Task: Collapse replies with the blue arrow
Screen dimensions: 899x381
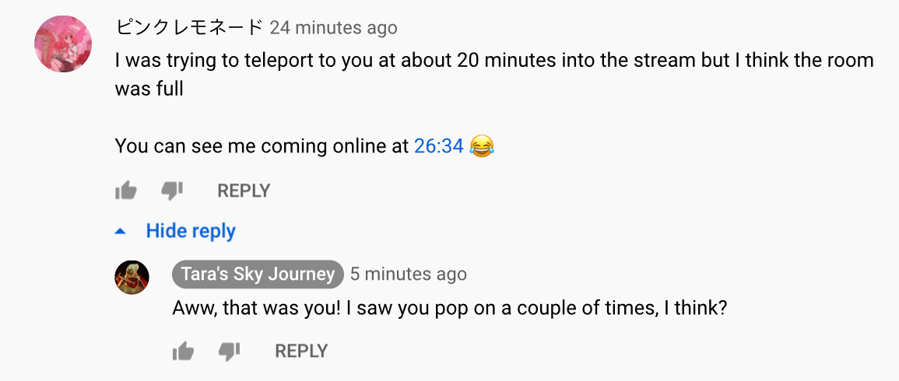Action: tap(121, 231)
